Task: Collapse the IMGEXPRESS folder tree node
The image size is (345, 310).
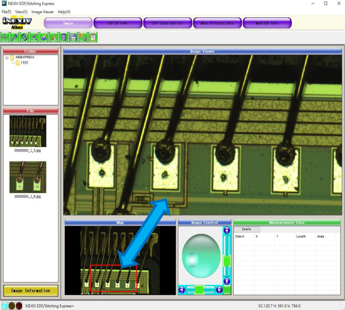Action: click(7, 58)
